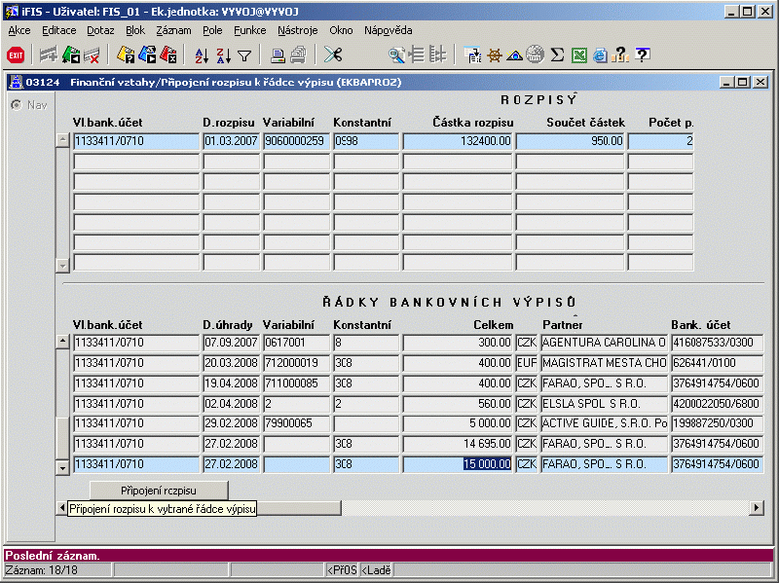Click the triangle eye icon

[x=515, y=55]
